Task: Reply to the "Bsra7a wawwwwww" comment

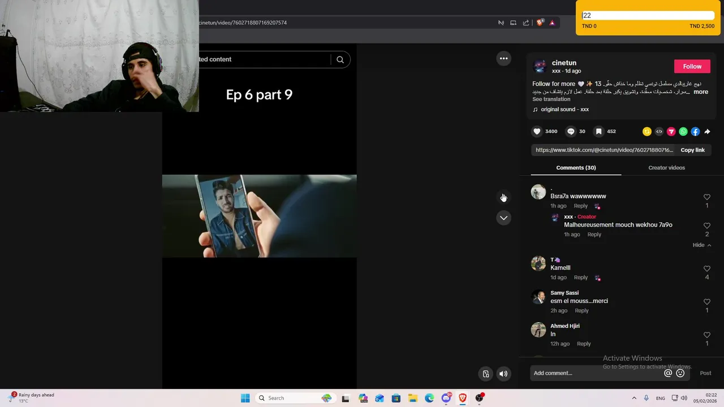Action: [x=580, y=206]
